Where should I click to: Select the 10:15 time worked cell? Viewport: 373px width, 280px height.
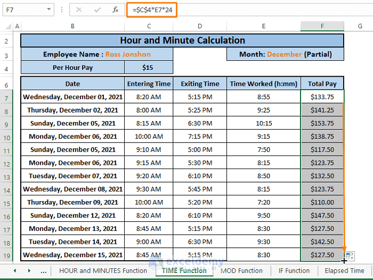(x=264, y=123)
